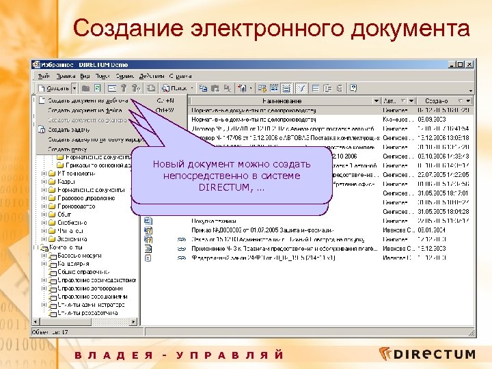The image size is (492, 369).
Task: Click the Delete icon after Paste
Action: coord(227,88)
